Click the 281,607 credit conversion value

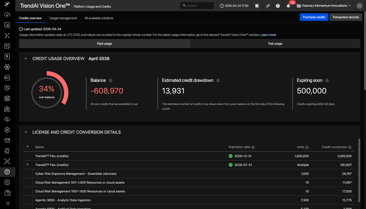coord(346,165)
